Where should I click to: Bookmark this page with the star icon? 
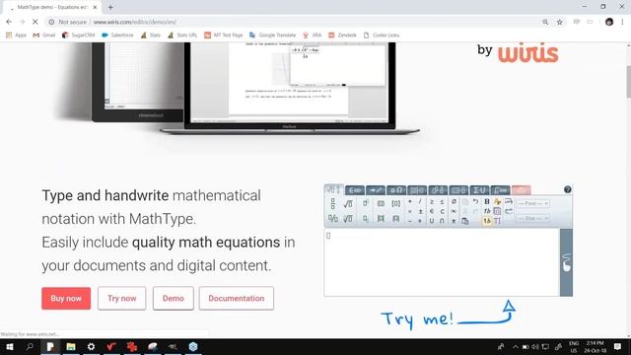click(559, 22)
